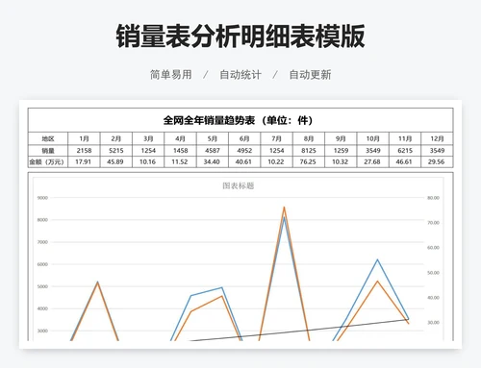Image resolution: width=481 pixels, height=368 pixels.
Task: Select sales cell 4952
Action: coord(244,151)
